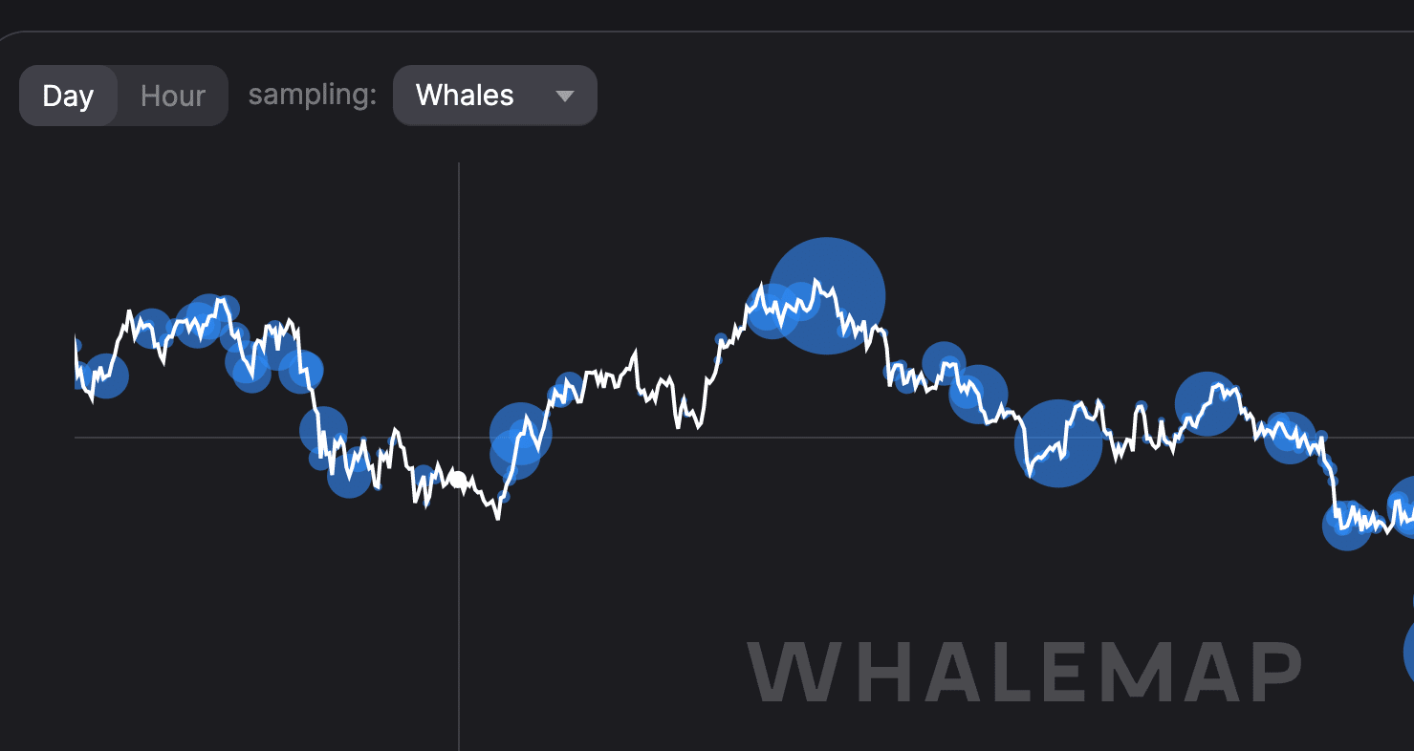Click the medium bubble just right of largest bubble's decline
The height and width of the screenshot is (751, 1414).
pyautogui.click(x=978, y=393)
